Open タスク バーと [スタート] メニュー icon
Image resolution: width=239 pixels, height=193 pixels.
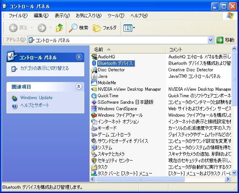(x=94, y=173)
